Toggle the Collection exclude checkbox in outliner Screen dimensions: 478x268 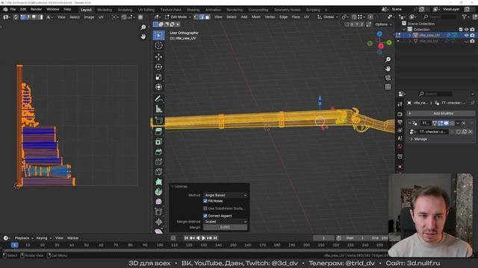[461, 30]
